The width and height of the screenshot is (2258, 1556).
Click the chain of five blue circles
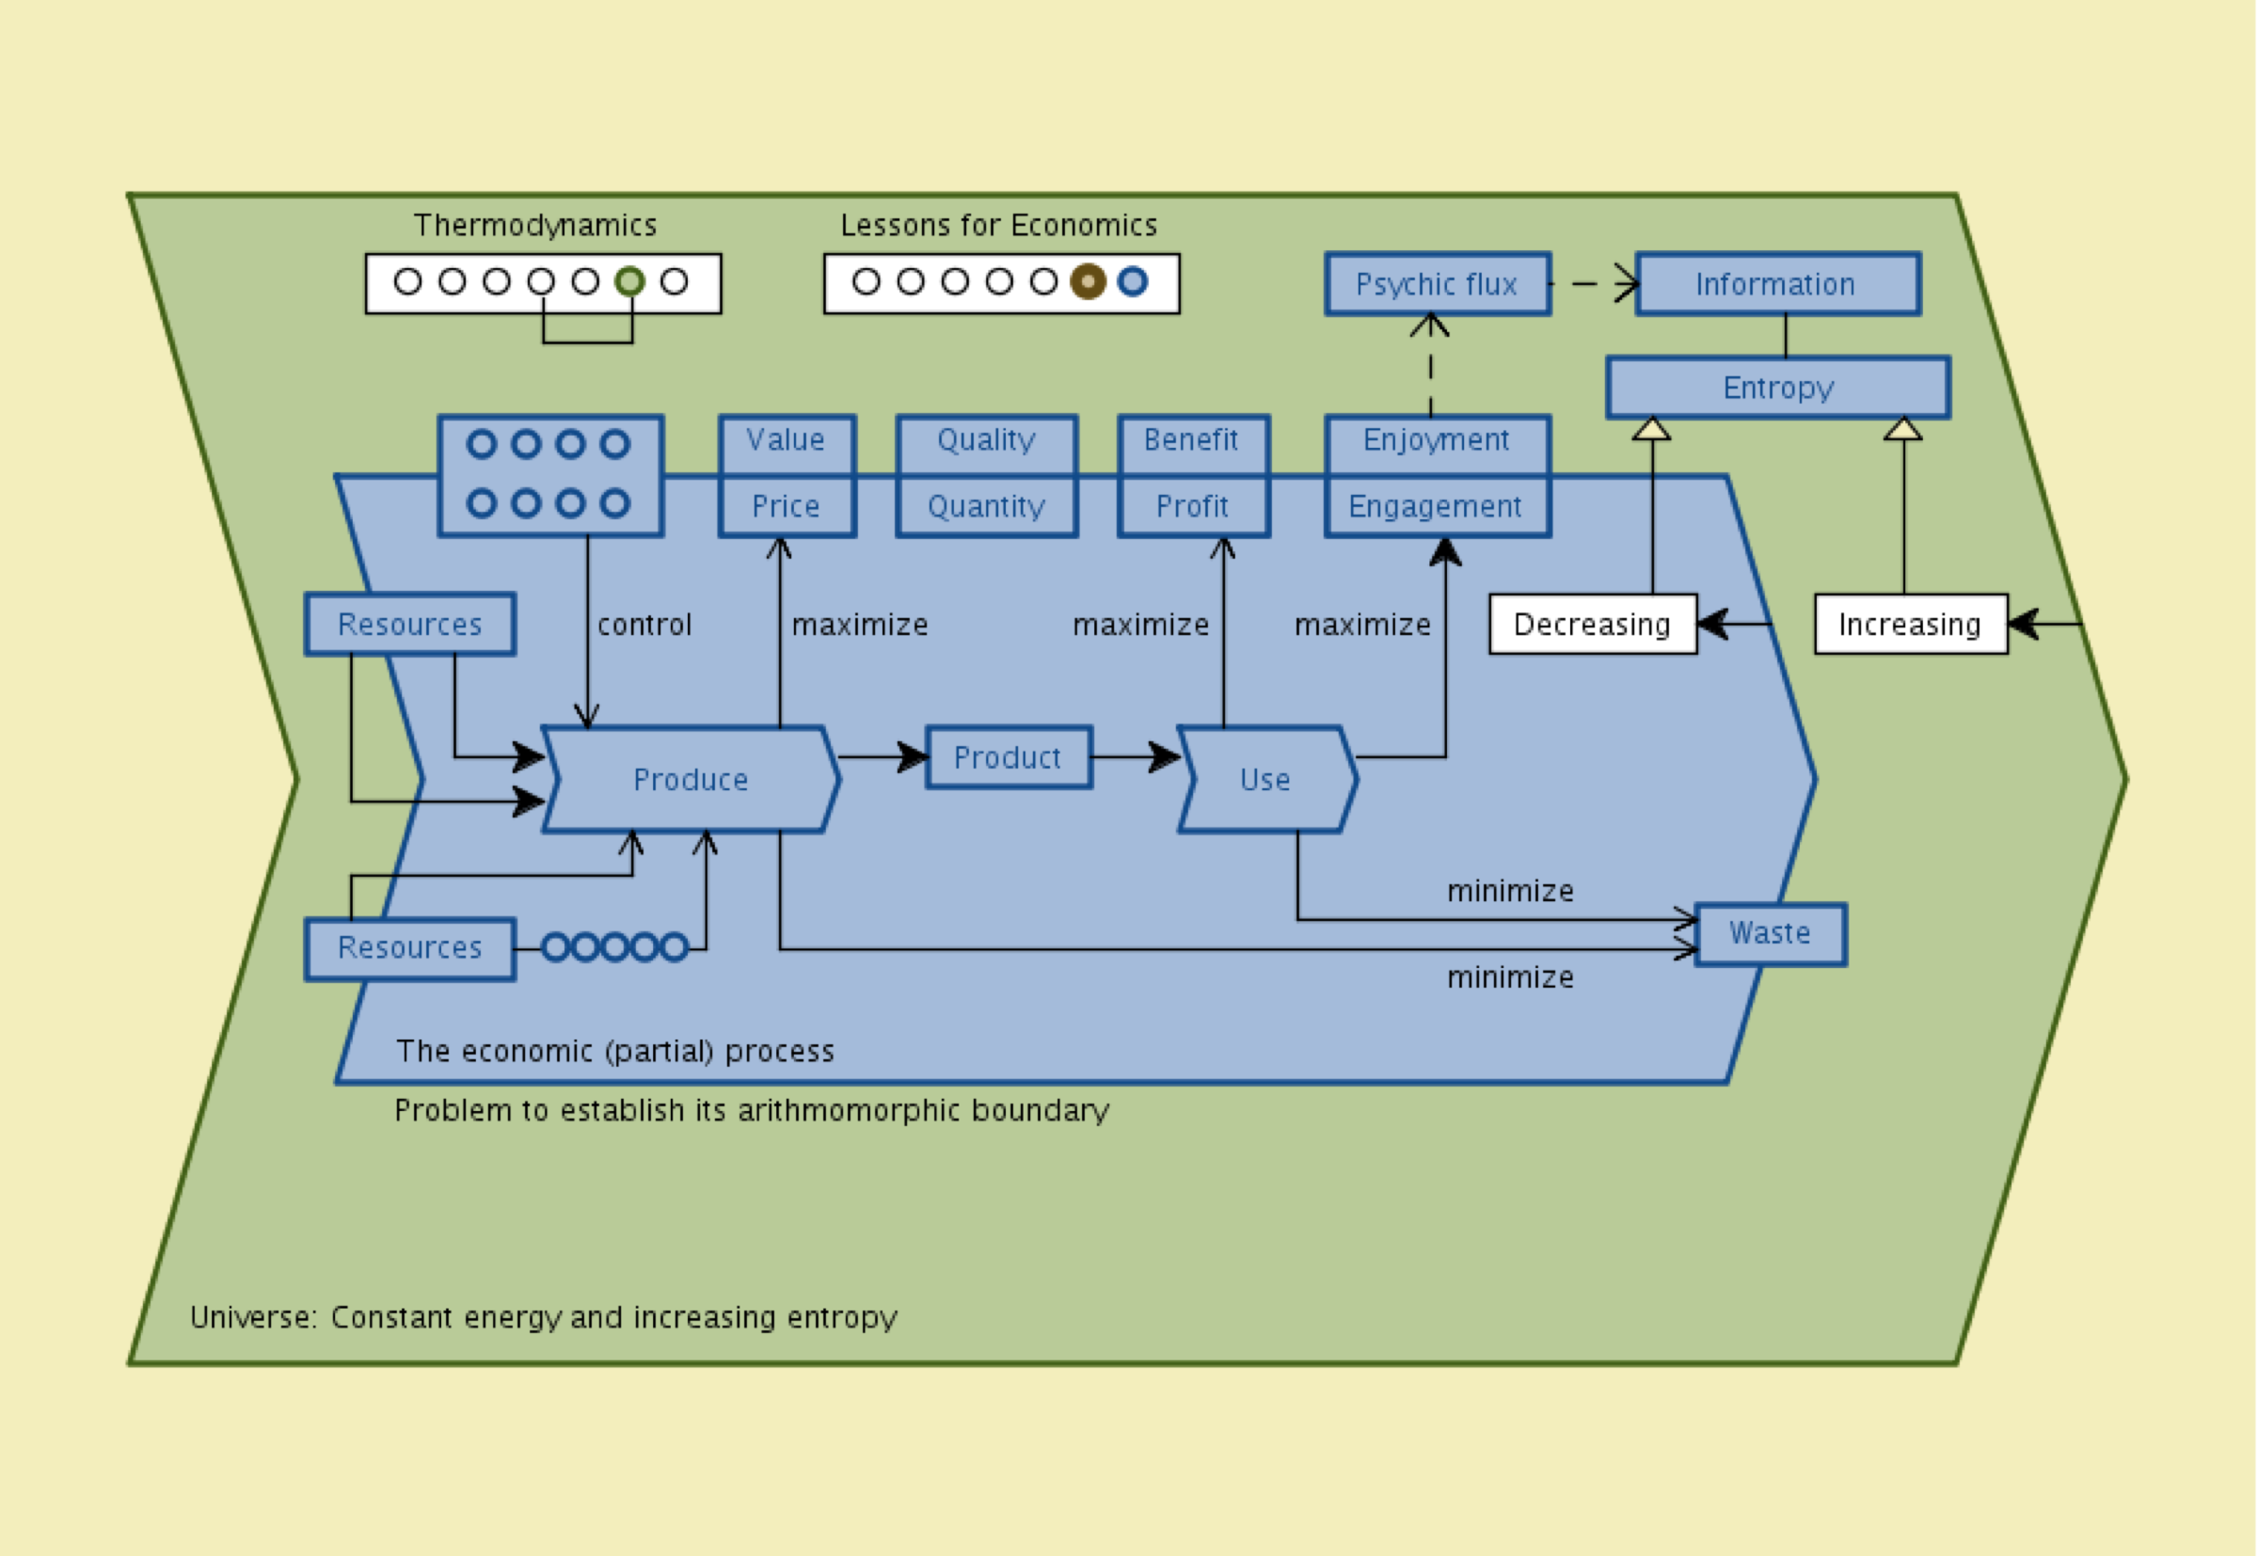(x=614, y=947)
